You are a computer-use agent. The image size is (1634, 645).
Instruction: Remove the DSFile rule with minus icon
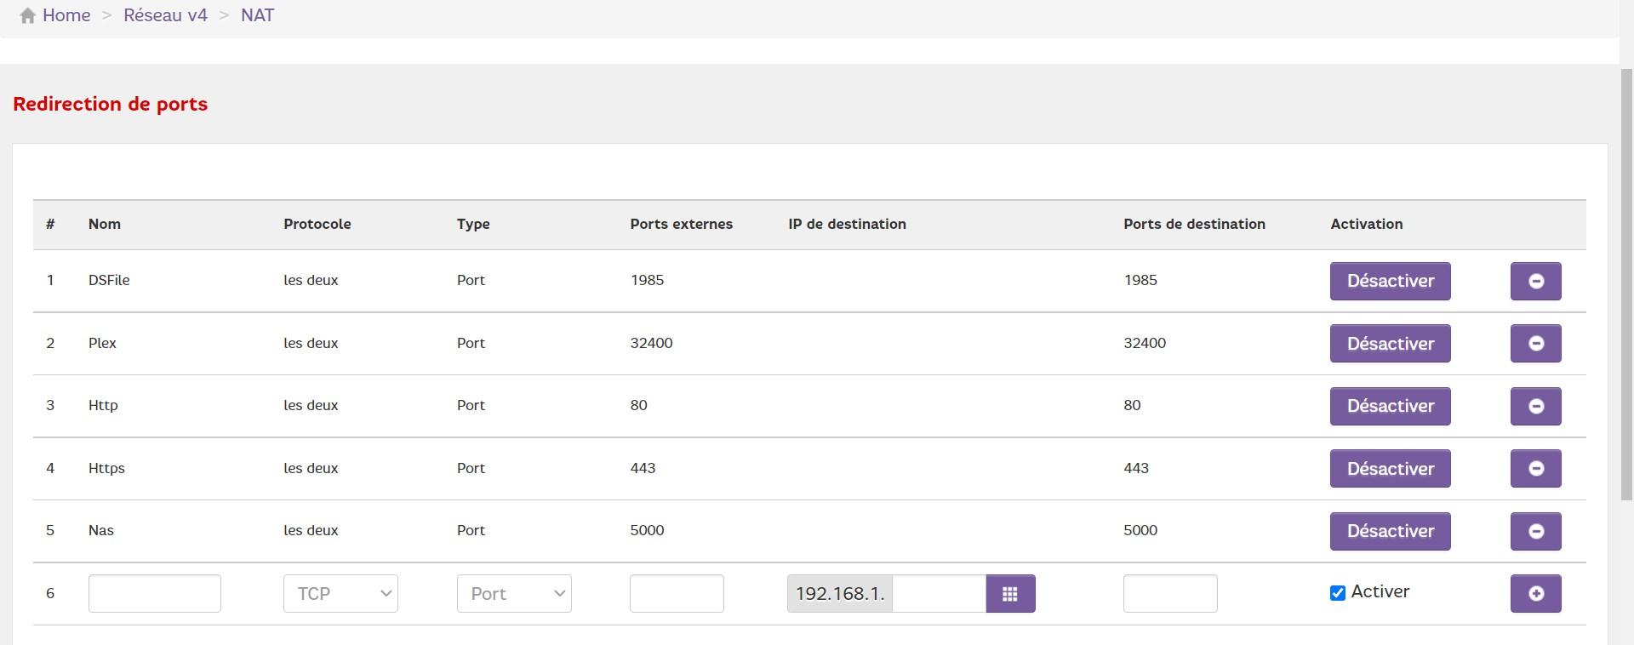pyautogui.click(x=1535, y=281)
